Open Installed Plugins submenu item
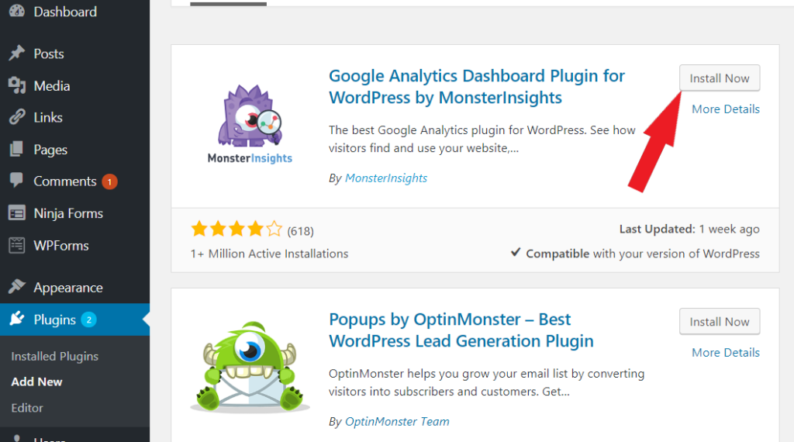 click(x=55, y=356)
